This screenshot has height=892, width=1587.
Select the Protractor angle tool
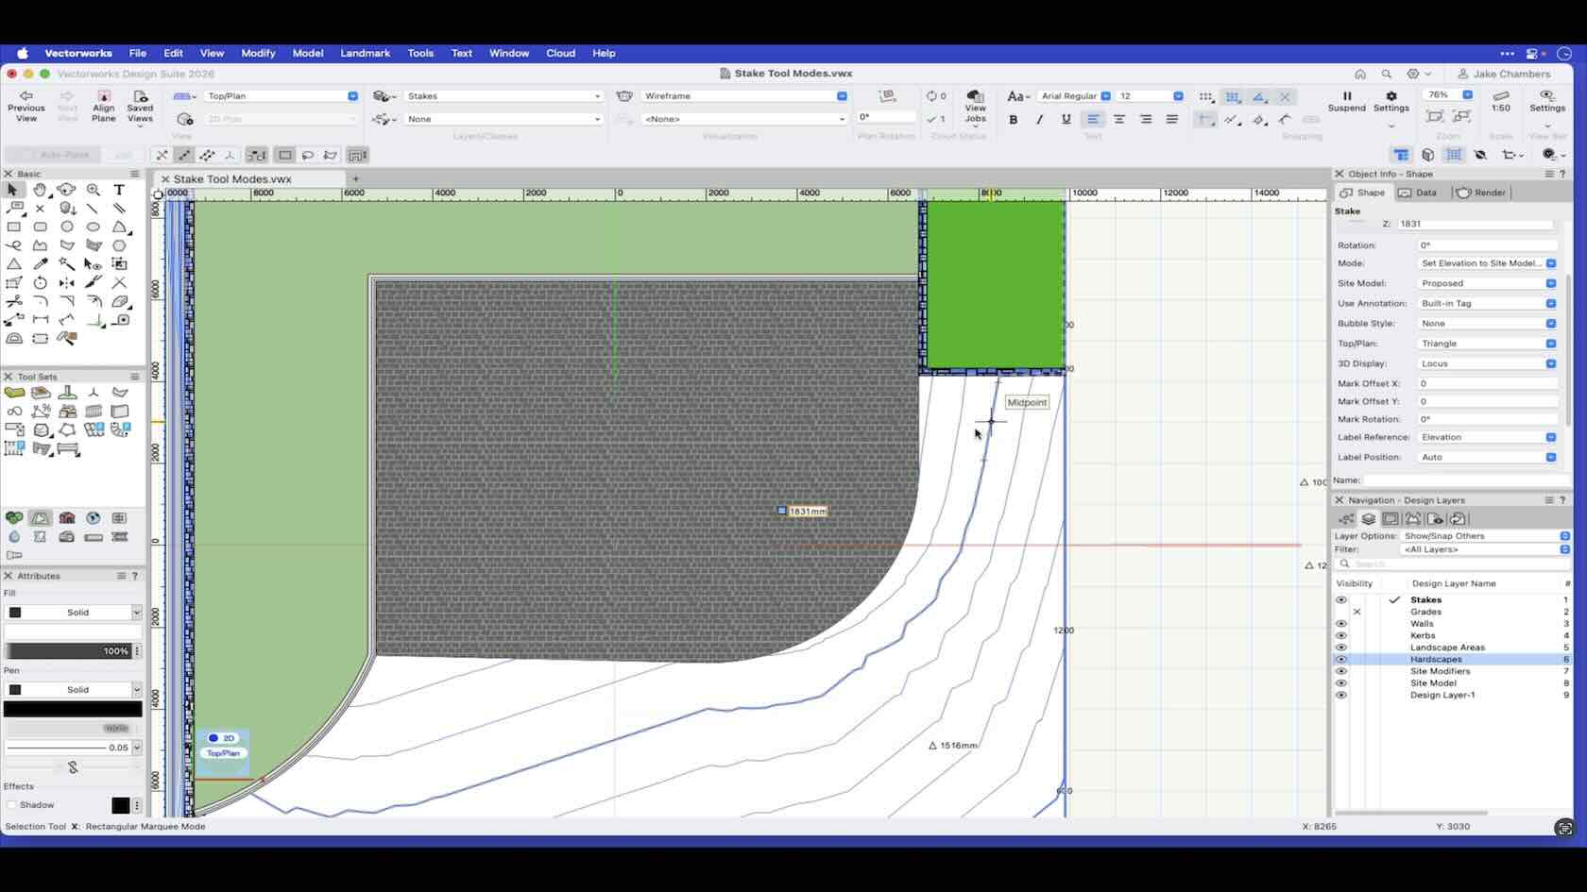pos(13,338)
